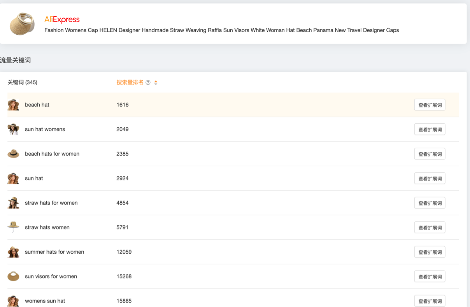This screenshot has width=470, height=307.
Task: Click the sun visors for women thumbnail
Action: [x=13, y=276]
